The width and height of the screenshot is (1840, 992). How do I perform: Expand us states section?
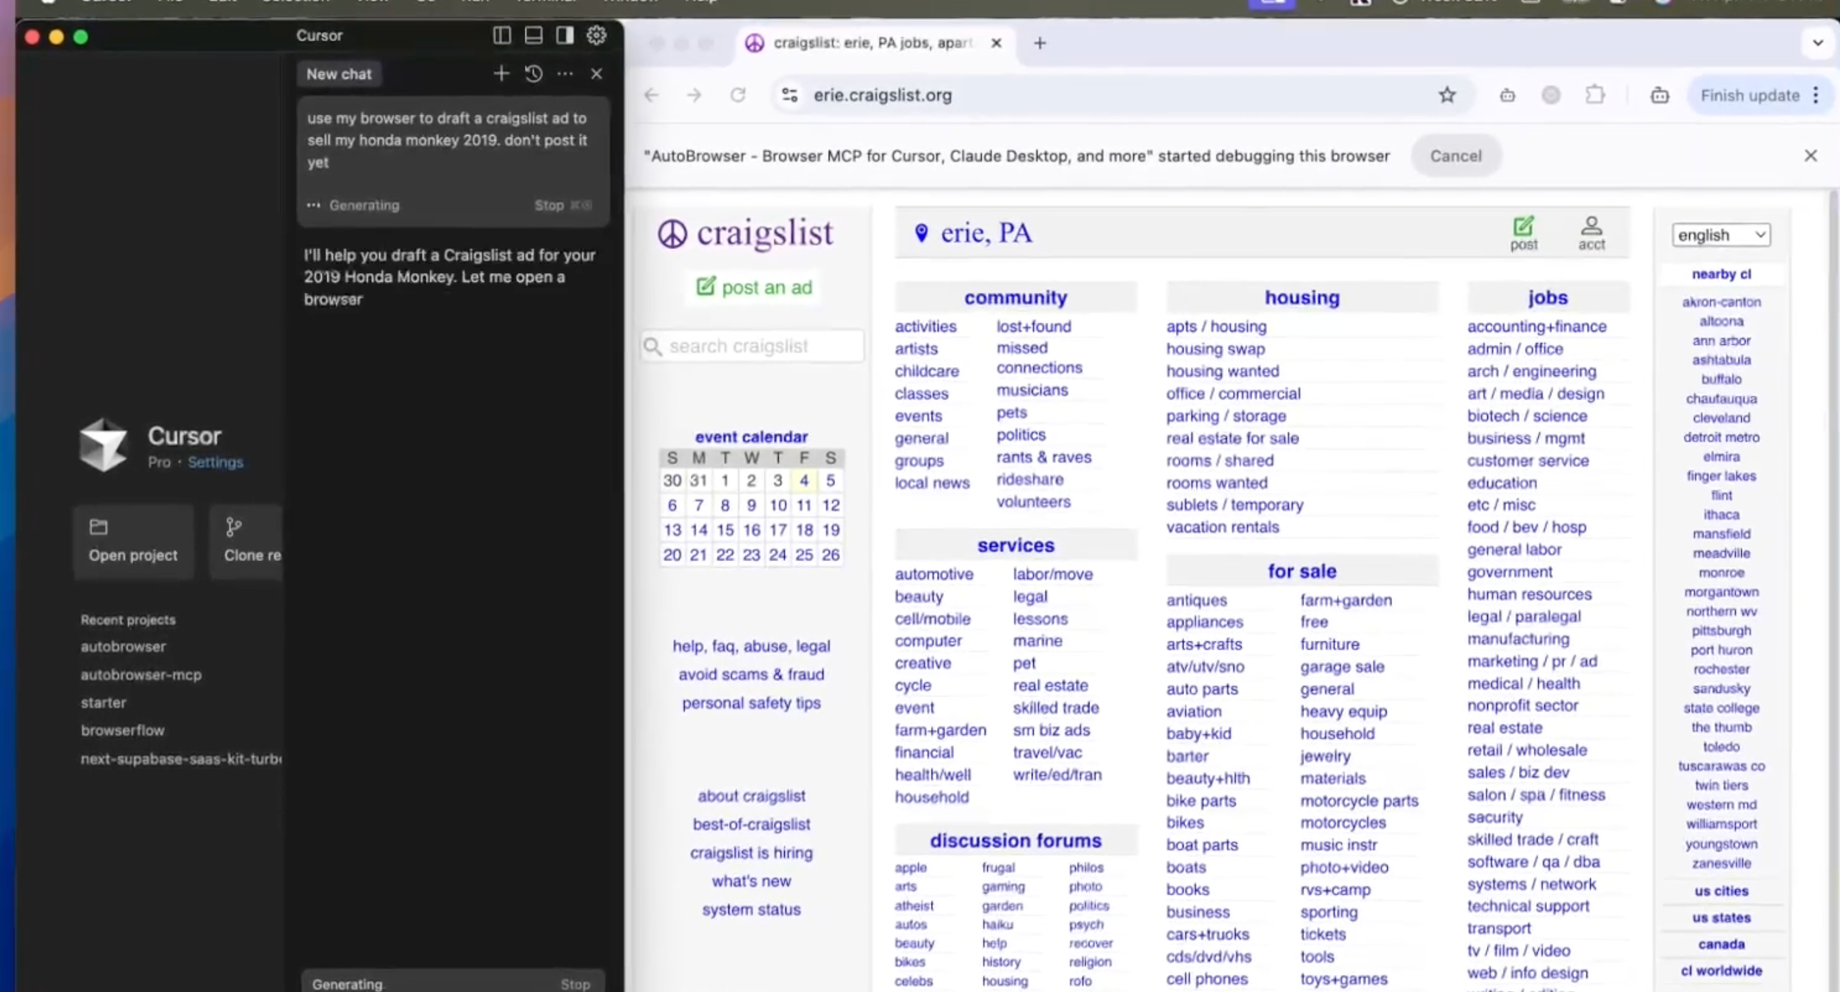[x=1721, y=918]
